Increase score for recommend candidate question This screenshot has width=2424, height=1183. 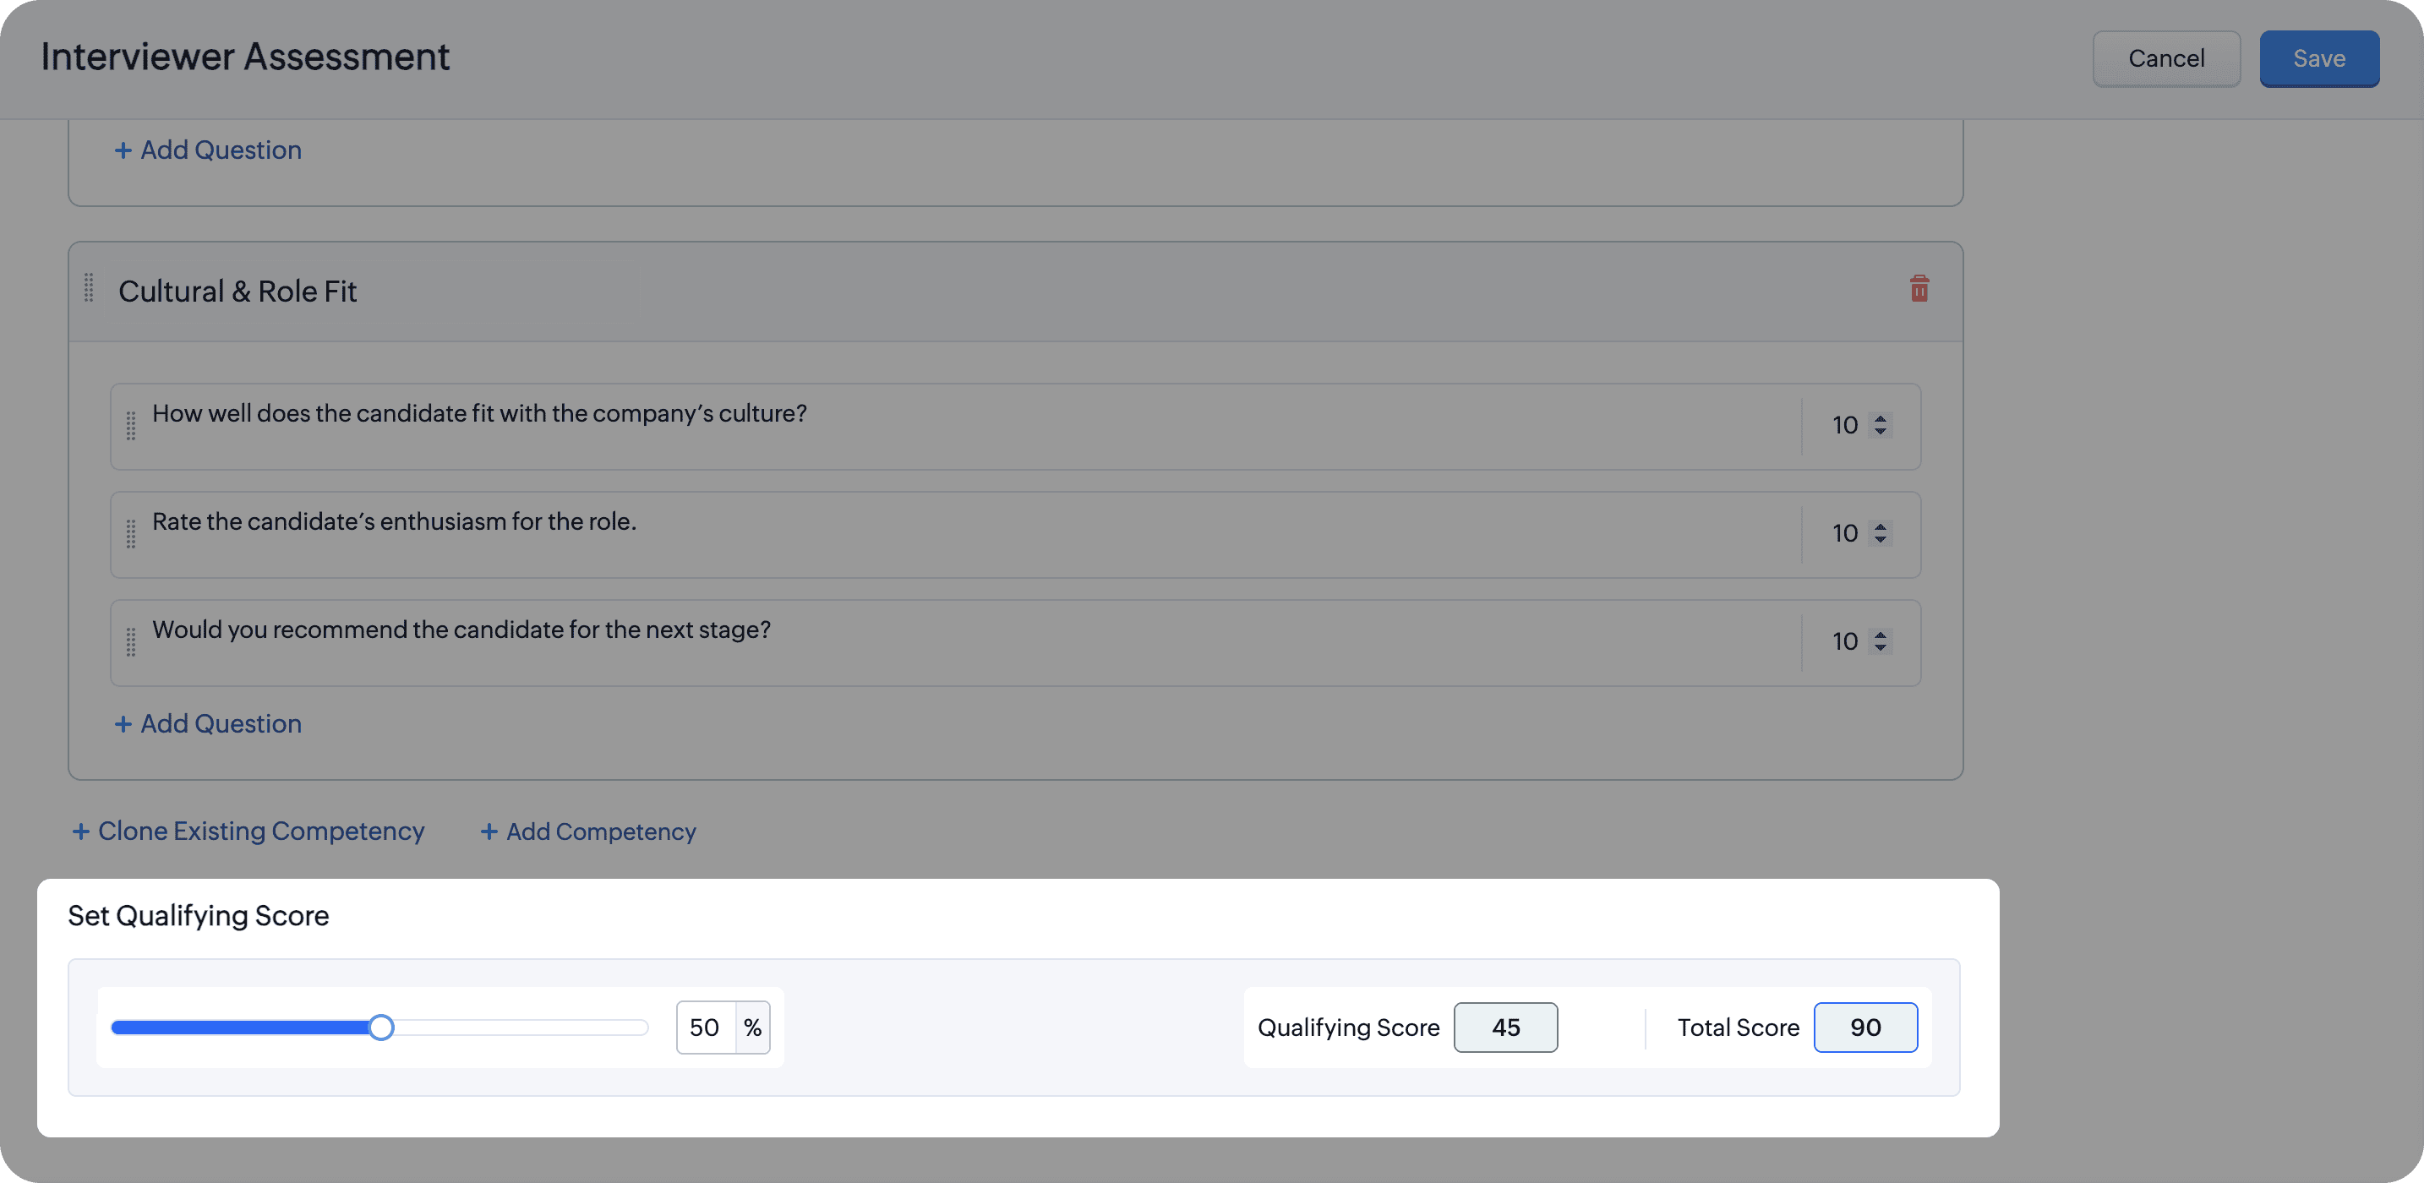tap(1880, 635)
